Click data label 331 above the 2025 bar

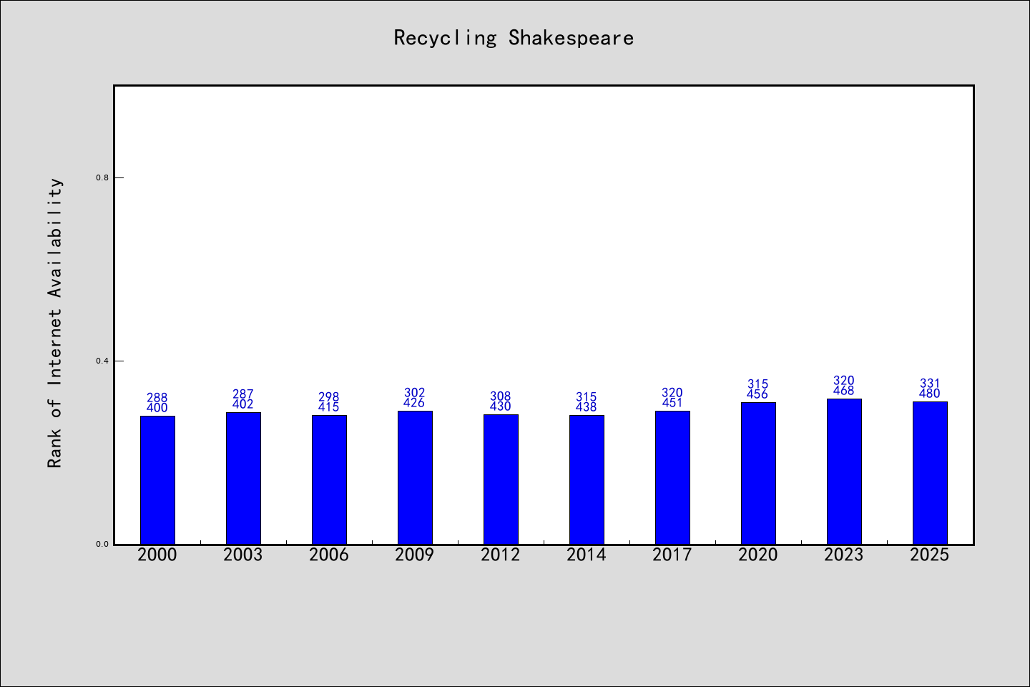pyautogui.click(x=930, y=384)
